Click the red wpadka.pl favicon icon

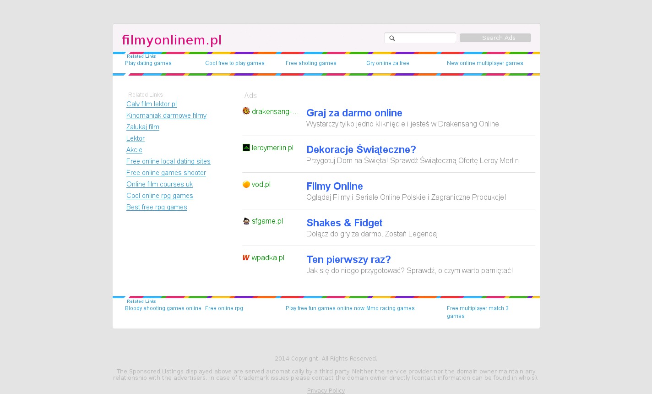pos(246,257)
